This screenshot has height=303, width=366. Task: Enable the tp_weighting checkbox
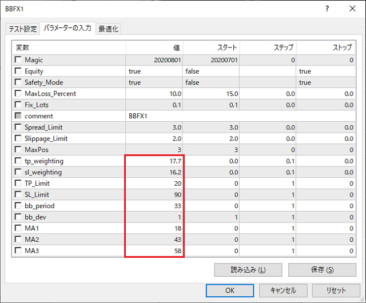click(18, 161)
